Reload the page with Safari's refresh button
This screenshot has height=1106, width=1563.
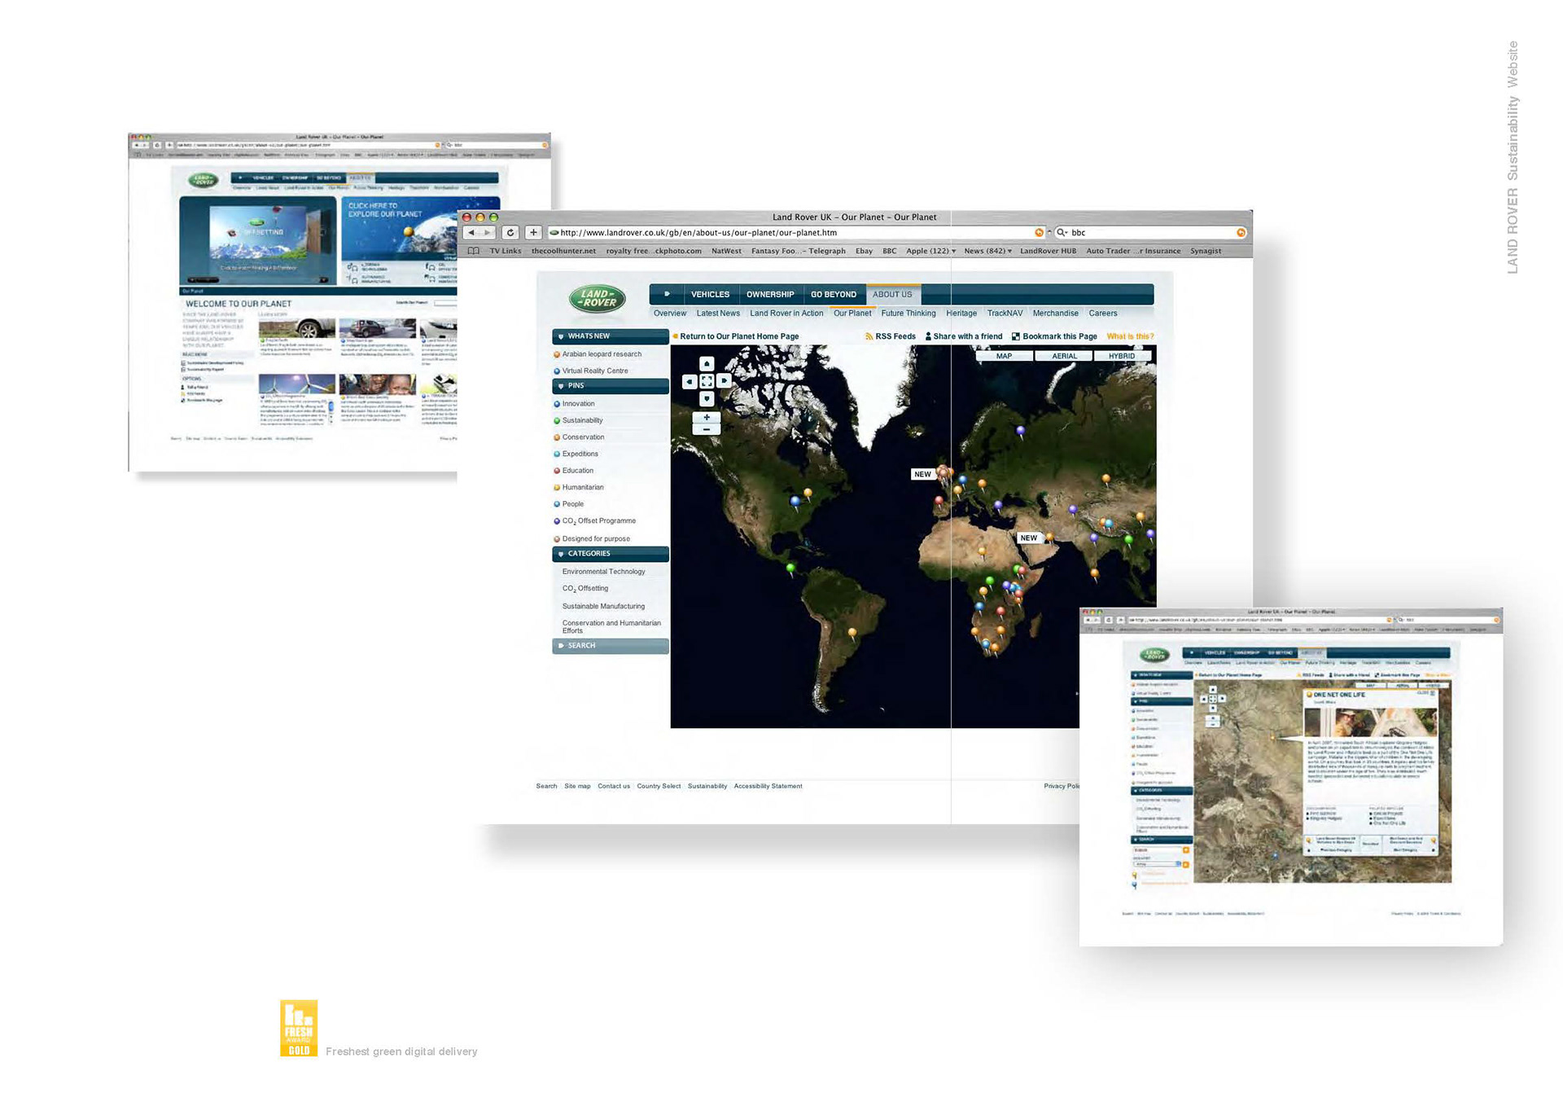point(510,233)
